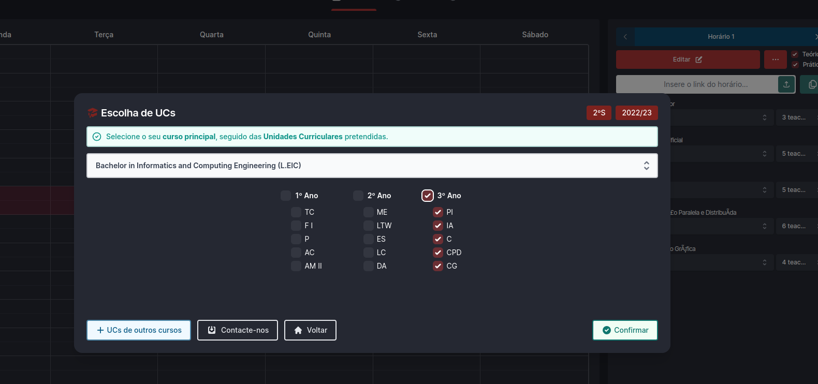Select the ES course checkbox

[369, 239]
